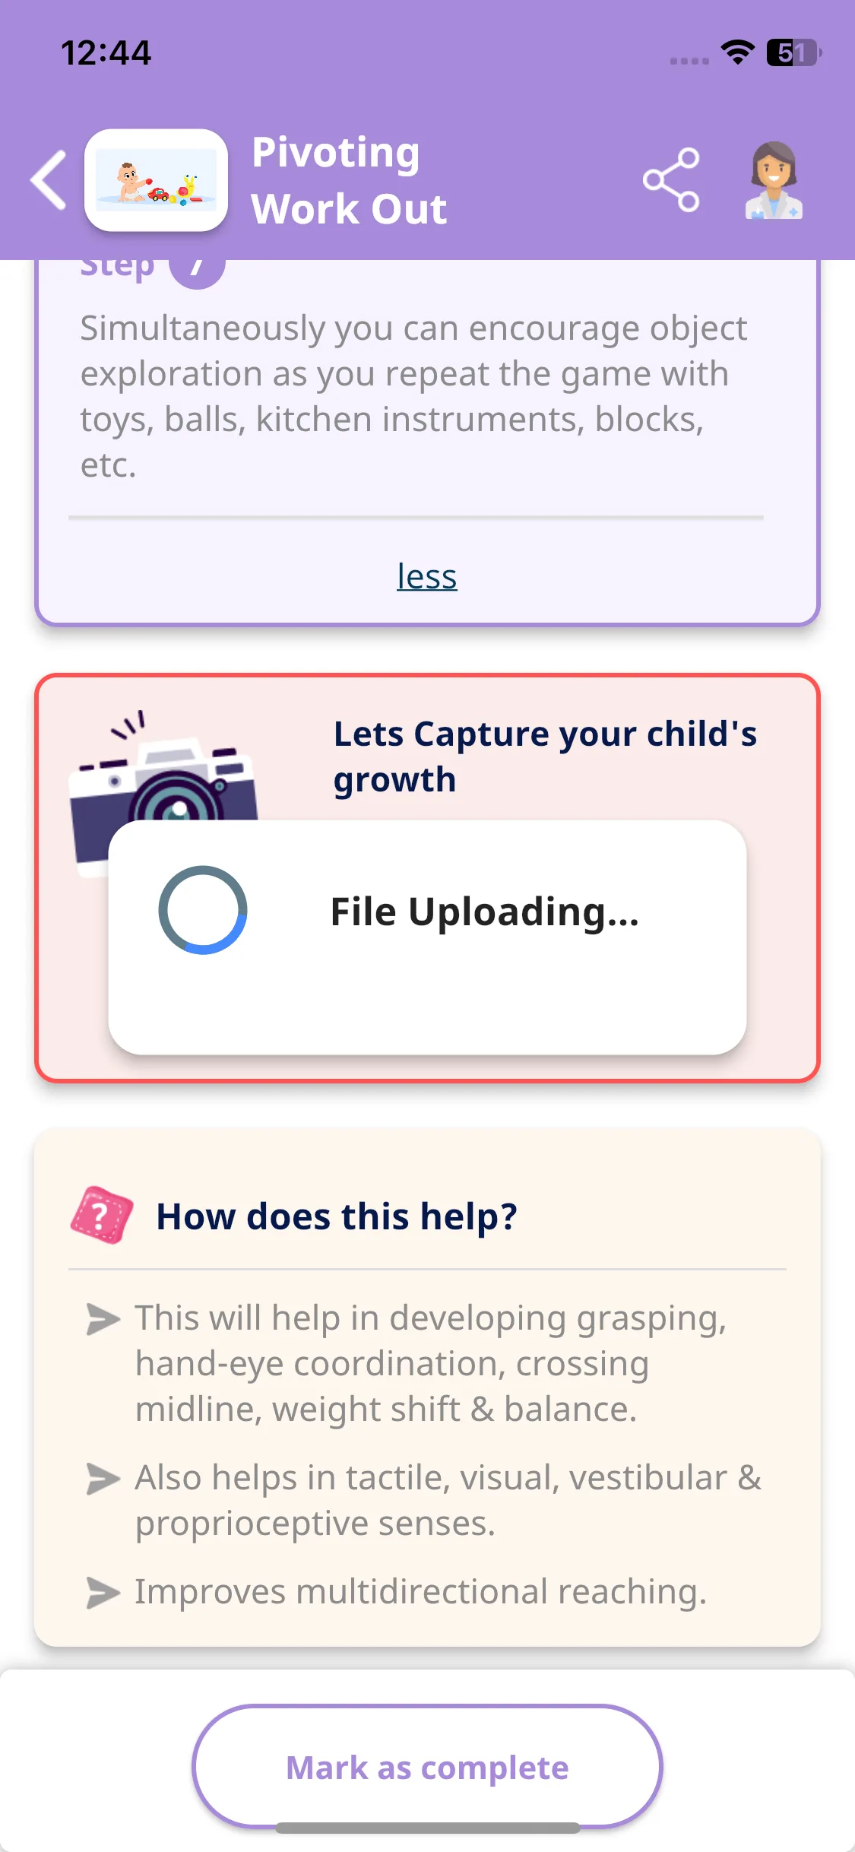This screenshot has height=1852, width=855.
Task: Tap the How does this help? heading
Action: (337, 1216)
